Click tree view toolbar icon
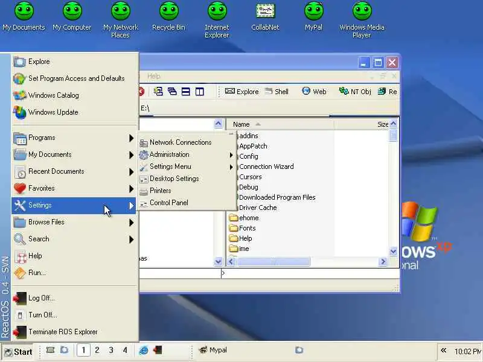The width and height of the screenshot is (483, 362). click(158, 92)
